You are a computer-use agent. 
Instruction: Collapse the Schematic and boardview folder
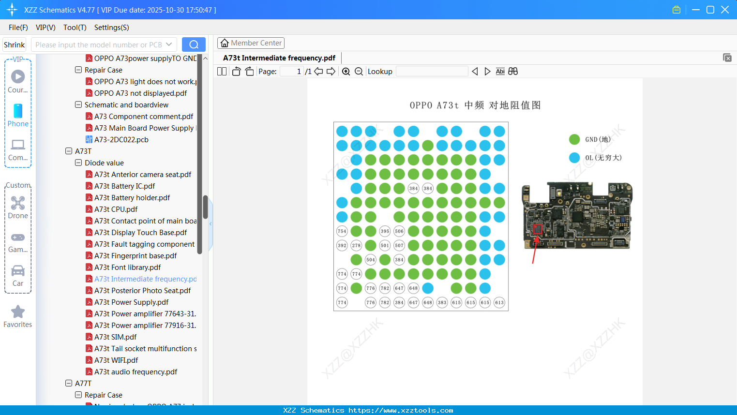point(78,105)
